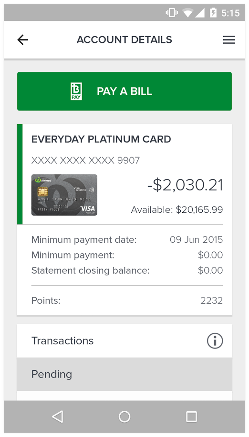Tap the Minimum payment date row

click(127, 239)
